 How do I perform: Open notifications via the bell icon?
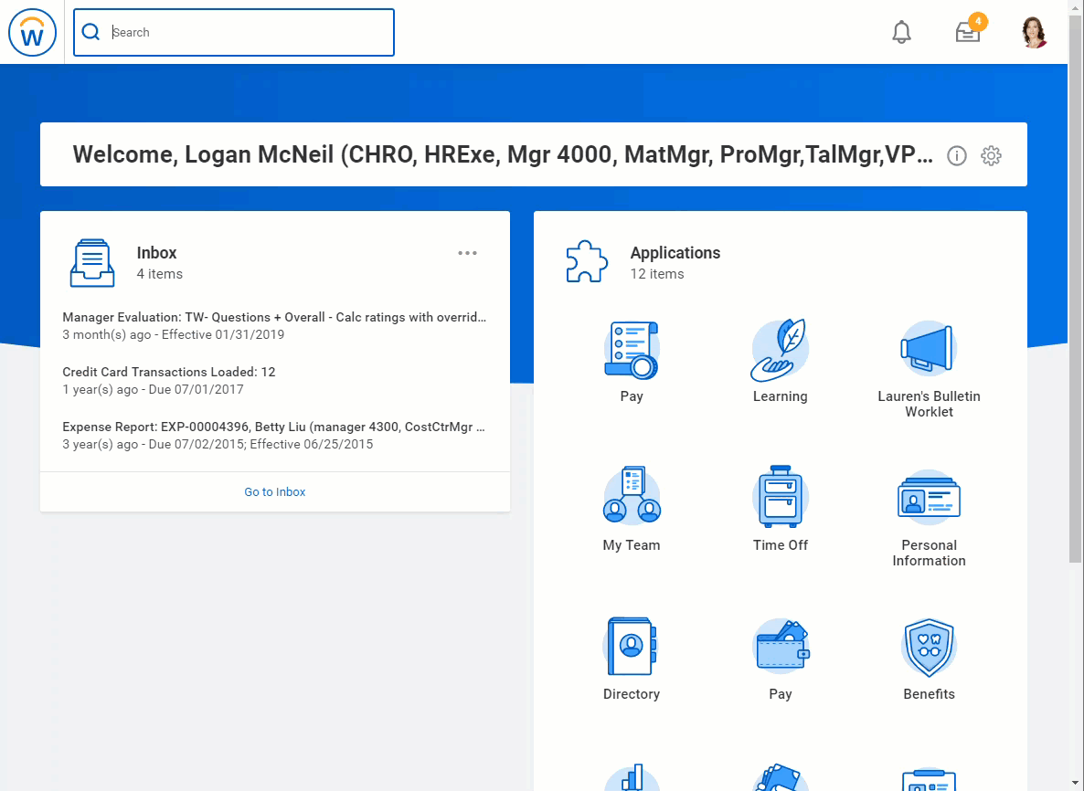pyautogui.click(x=901, y=32)
